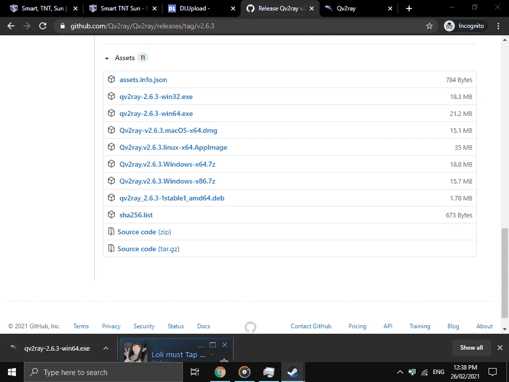Click the package icon beside the linux-x64.AppImage asset
509x382 pixels.
coord(111,147)
